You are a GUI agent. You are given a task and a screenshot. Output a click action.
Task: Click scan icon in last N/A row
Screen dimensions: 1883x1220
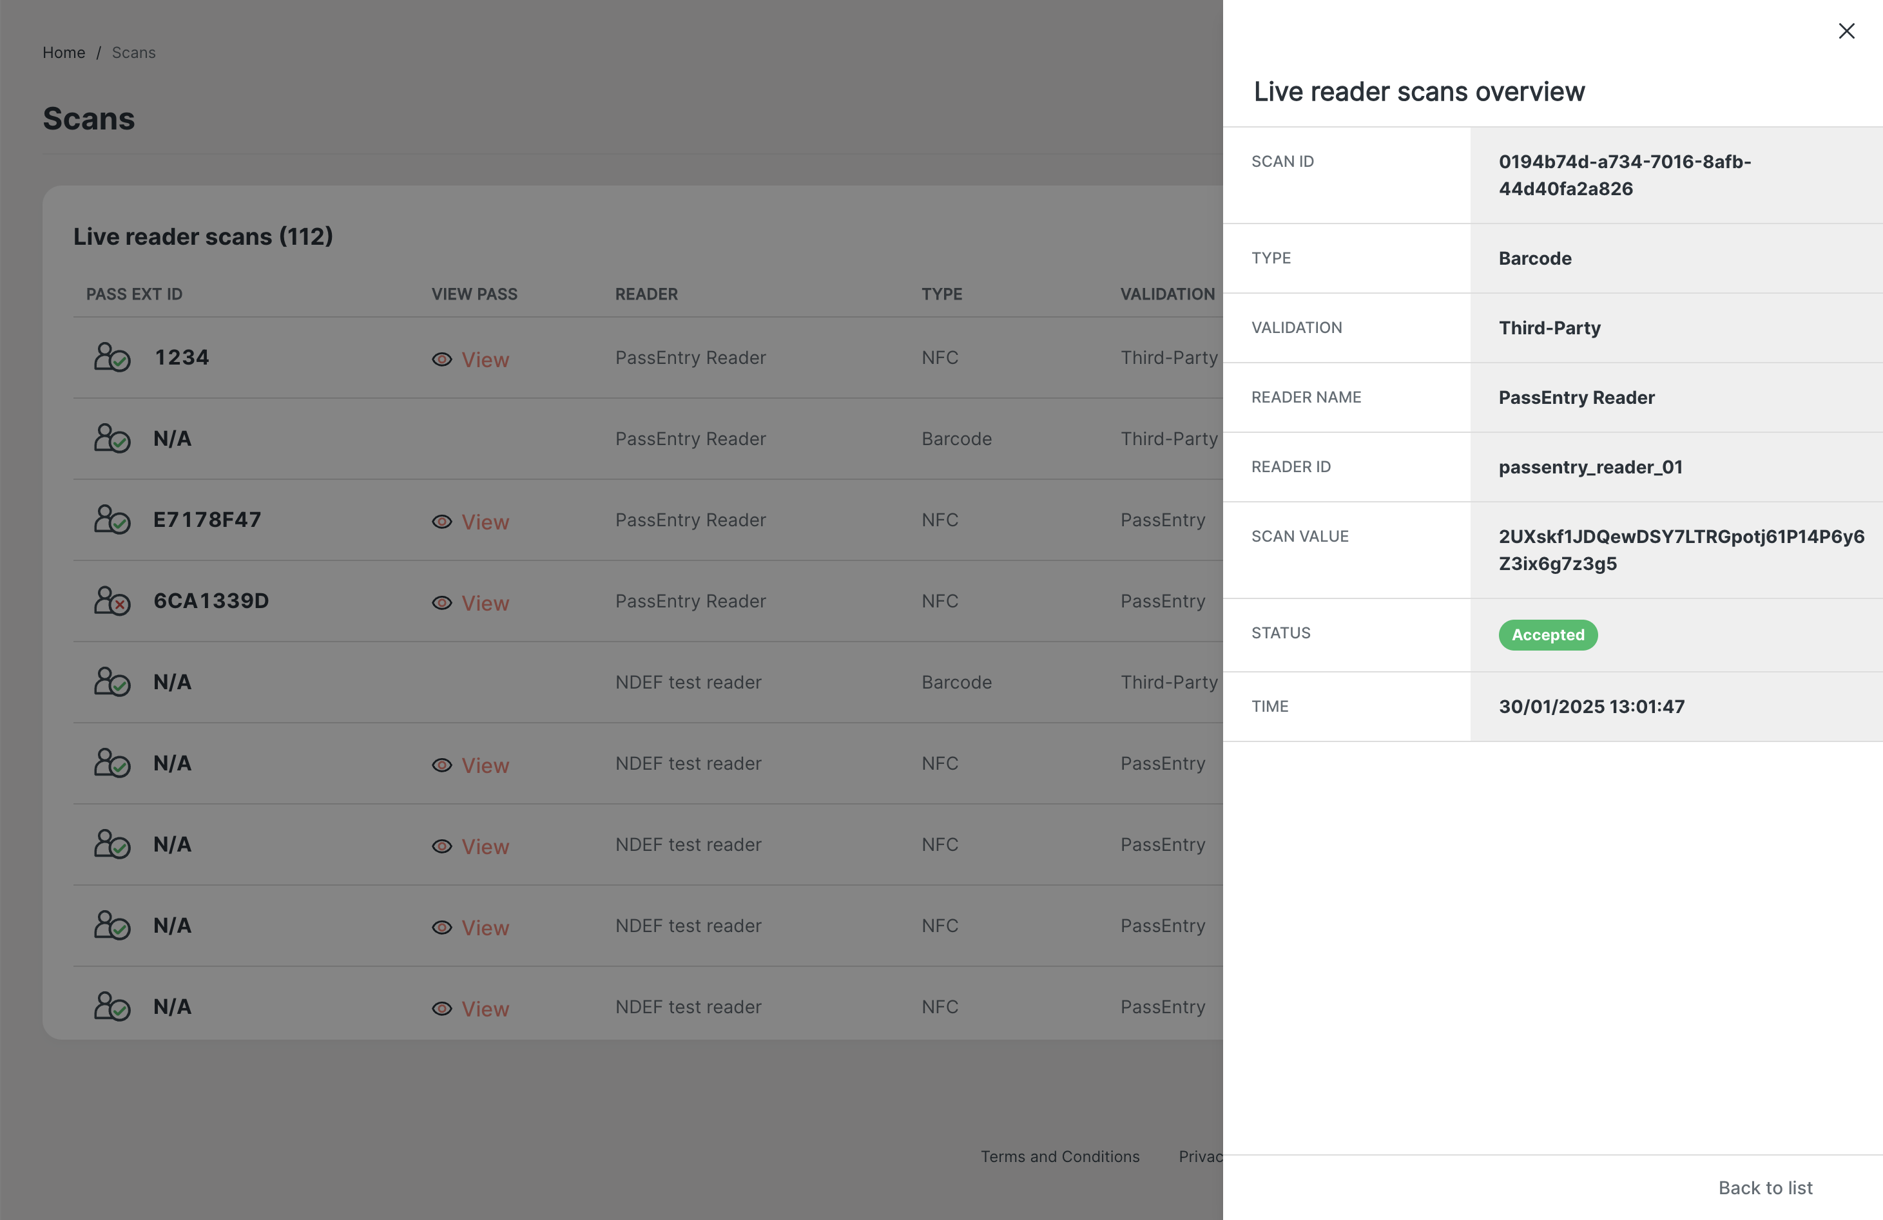tap(111, 1007)
